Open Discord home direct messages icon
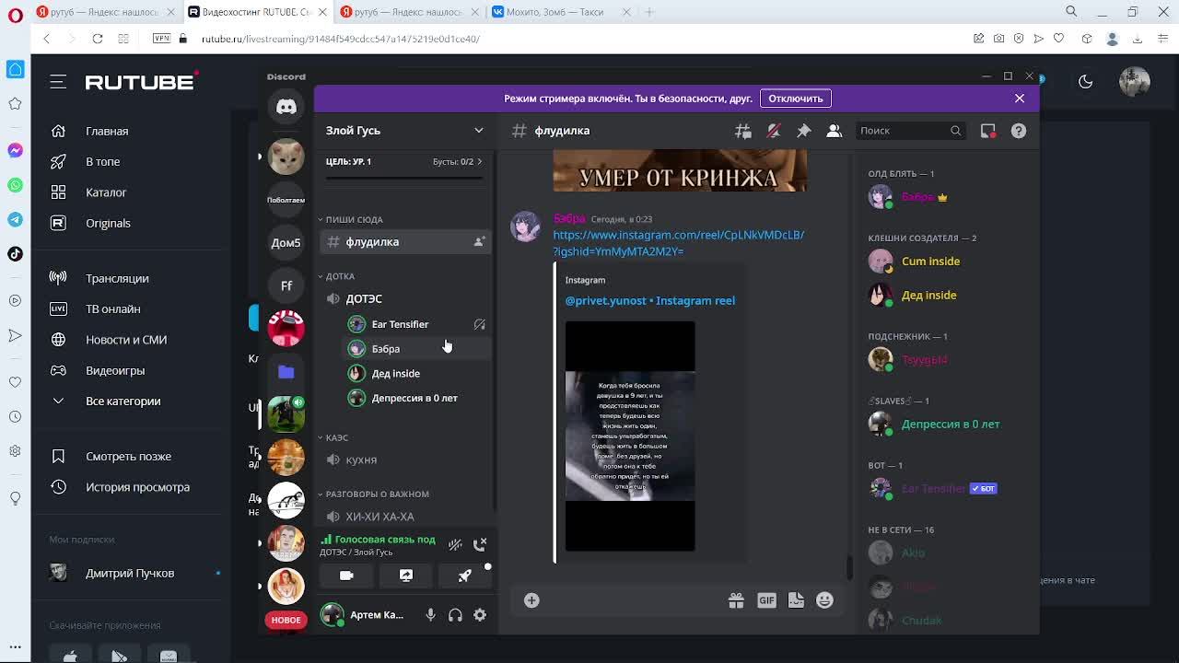 pos(286,107)
